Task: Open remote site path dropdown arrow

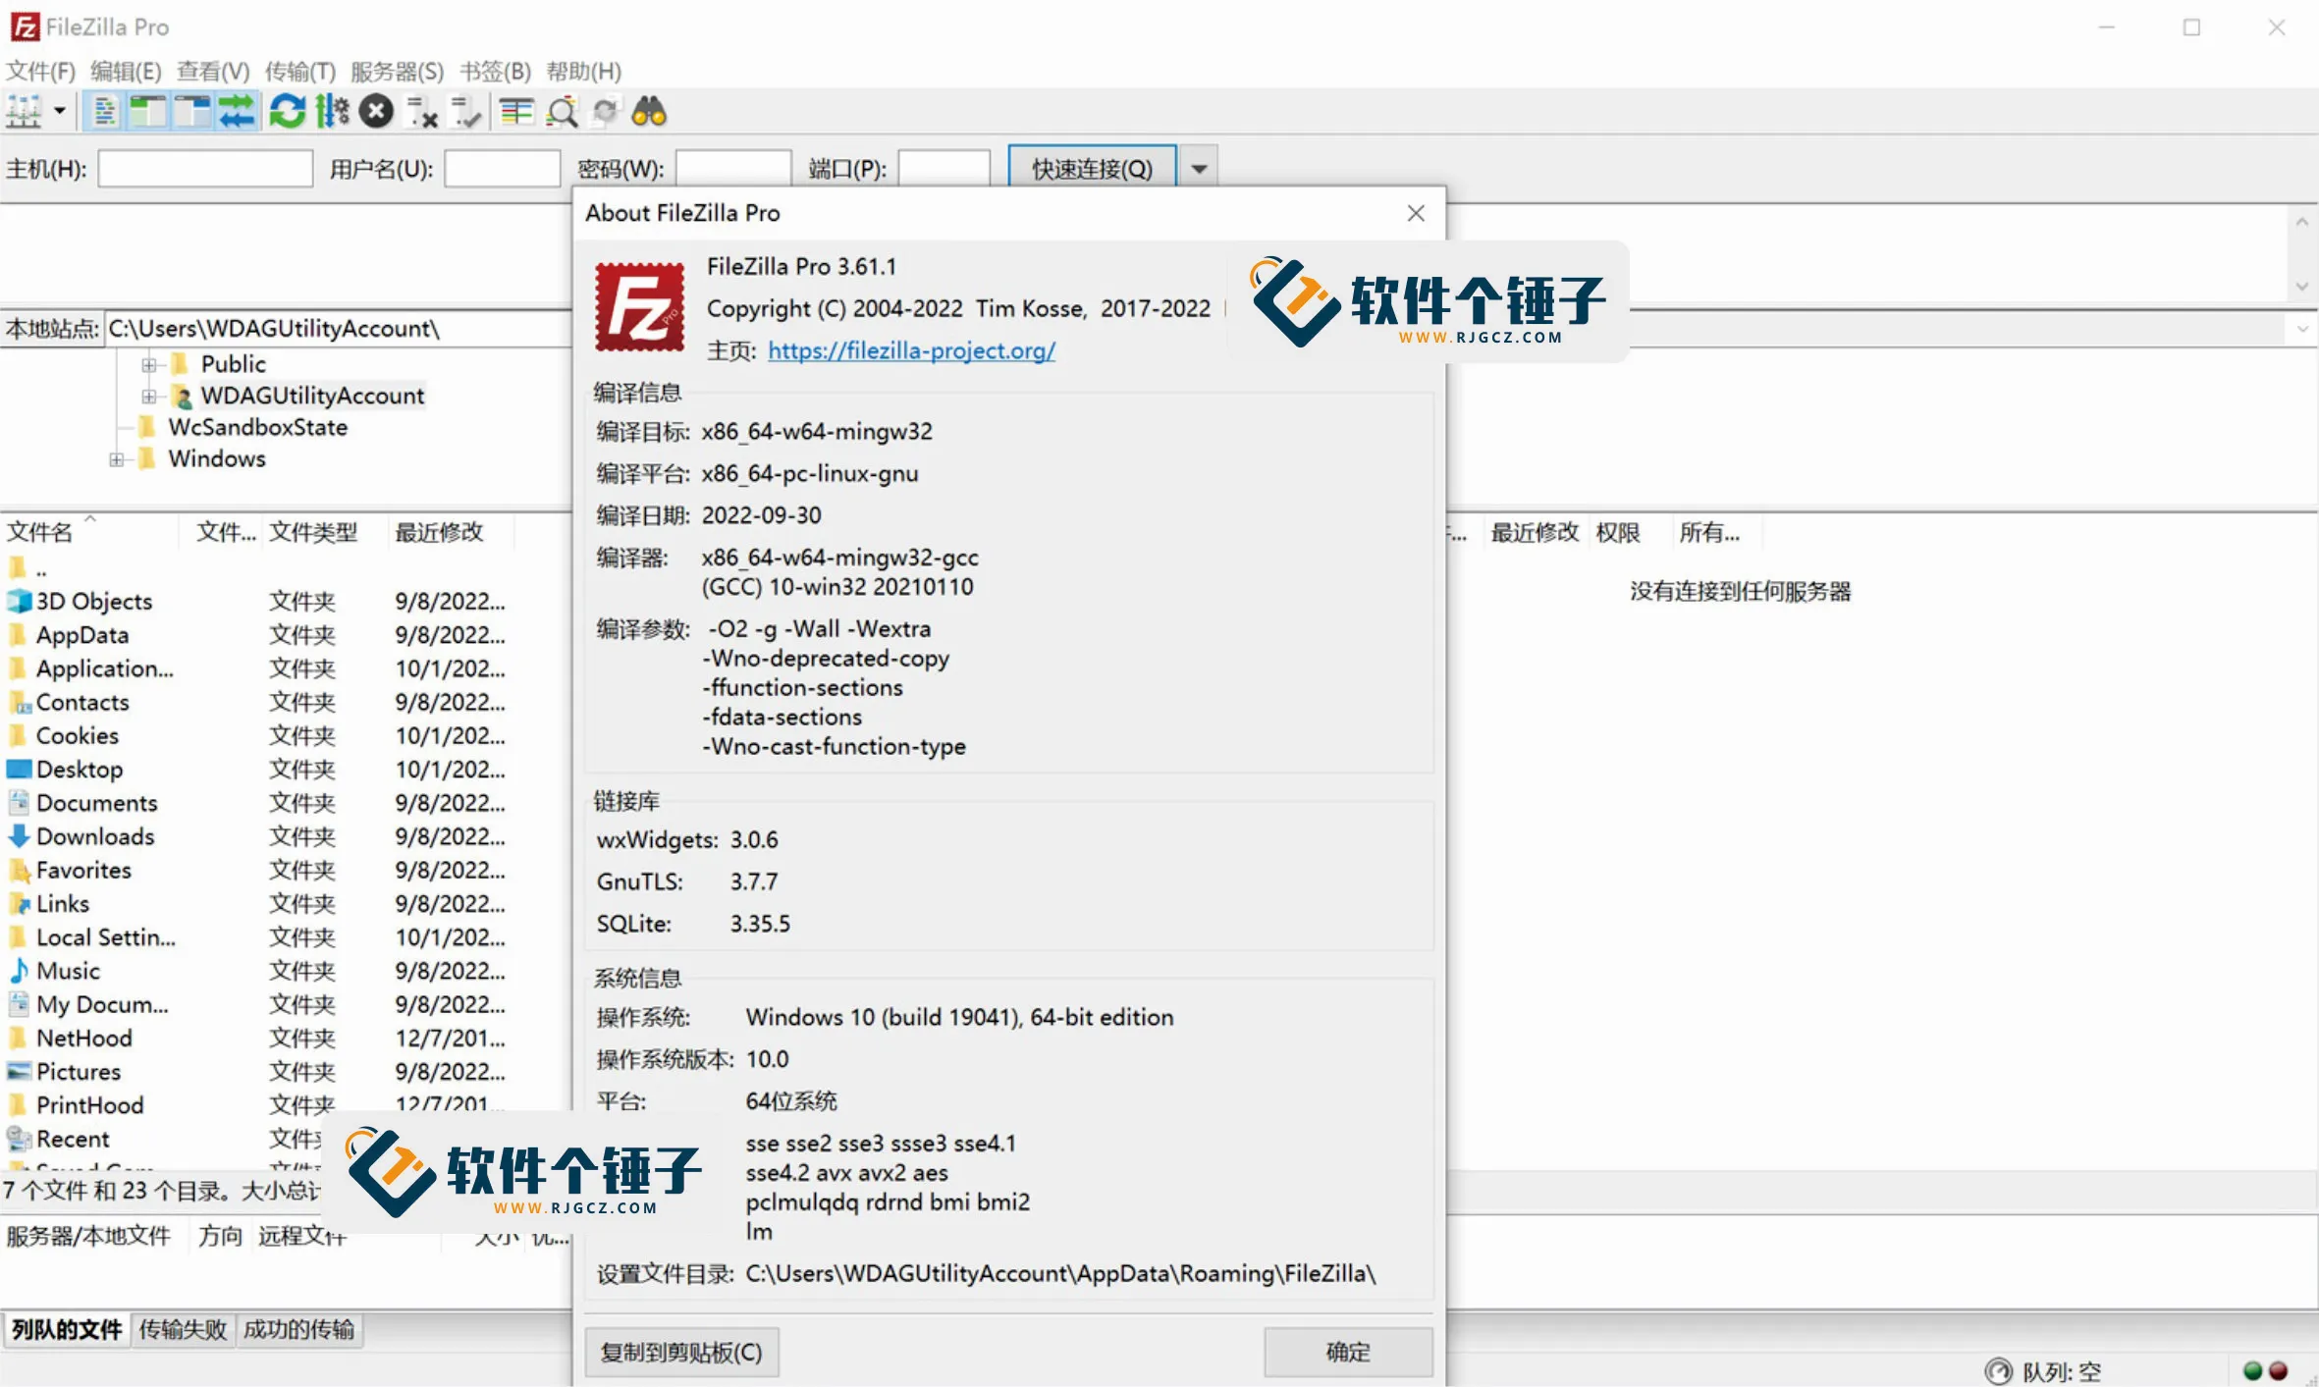Action: [2301, 329]
